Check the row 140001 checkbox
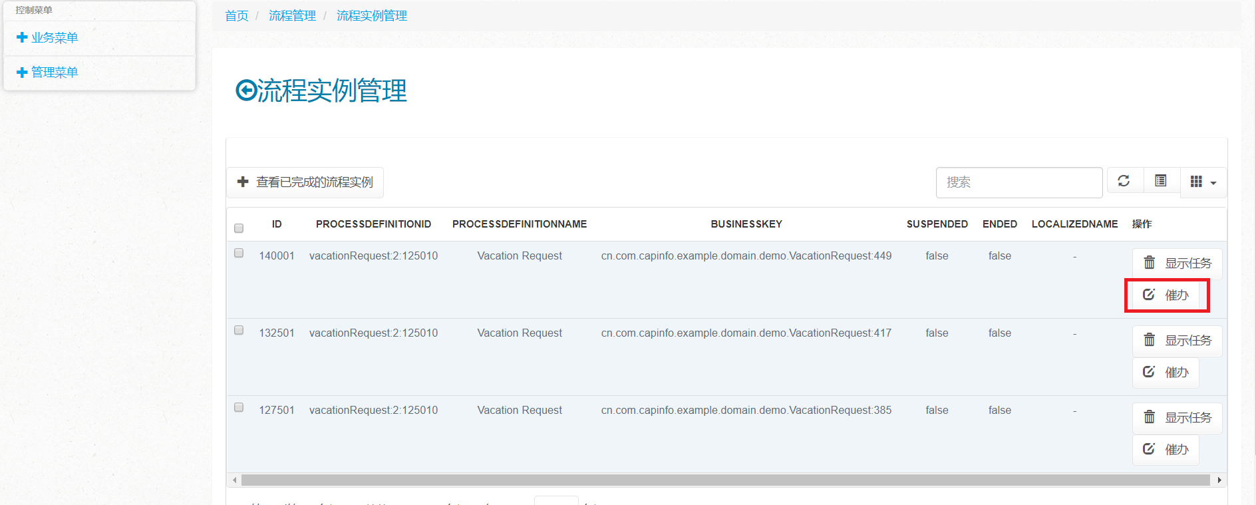This screenshot has height=505, width=1256. 239,253
